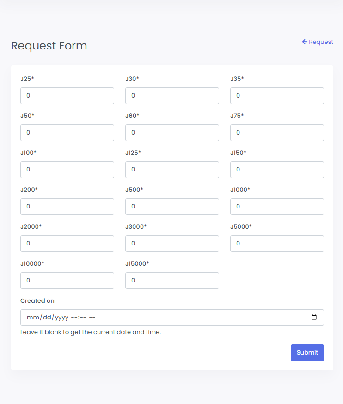343x404 pixels.
Task: Focus the J25 input field
Action: coord(67,96)
